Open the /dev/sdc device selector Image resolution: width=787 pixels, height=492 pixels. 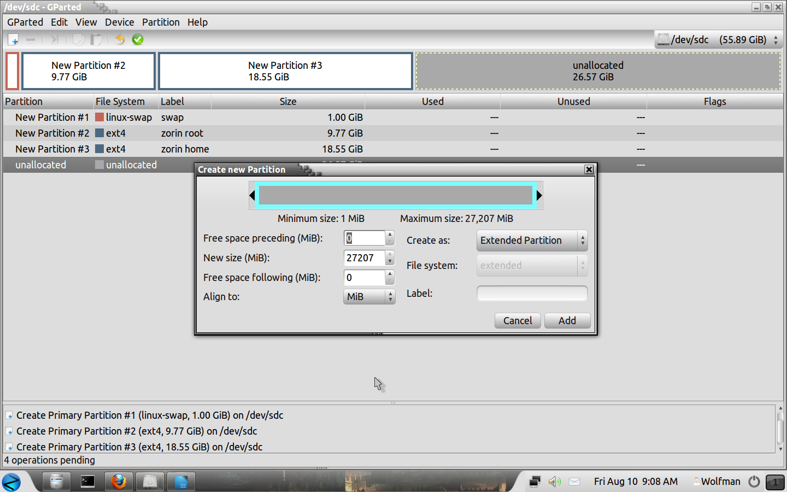pos(719,40)
